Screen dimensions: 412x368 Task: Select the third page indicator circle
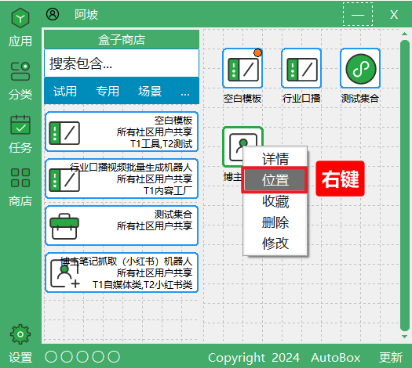82,357
